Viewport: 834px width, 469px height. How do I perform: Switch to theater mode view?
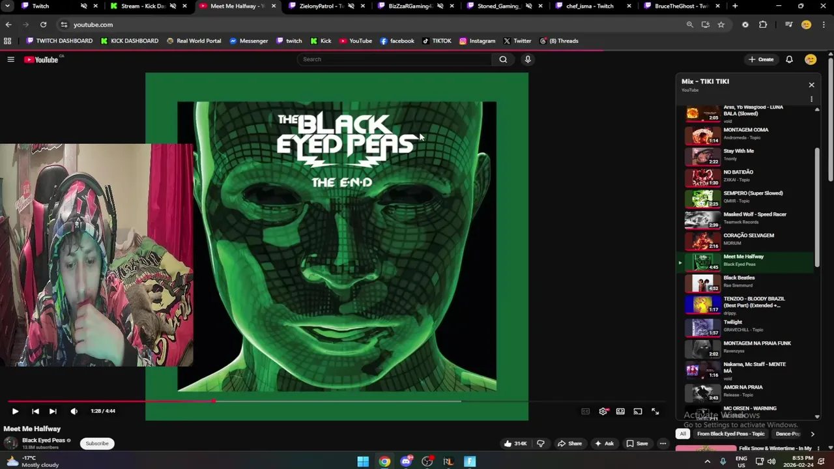click(x=620, y=411)
